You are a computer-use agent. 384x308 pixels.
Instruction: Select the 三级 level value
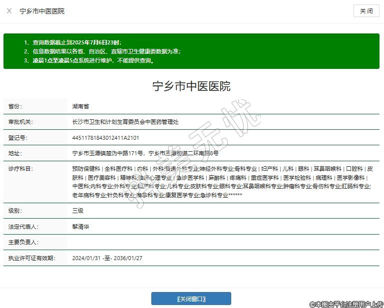point(77,211)
